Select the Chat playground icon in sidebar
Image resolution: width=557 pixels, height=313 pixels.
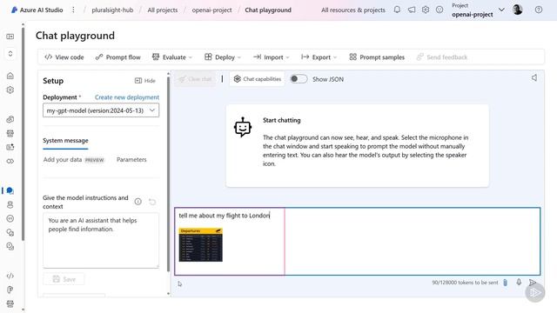10,190
